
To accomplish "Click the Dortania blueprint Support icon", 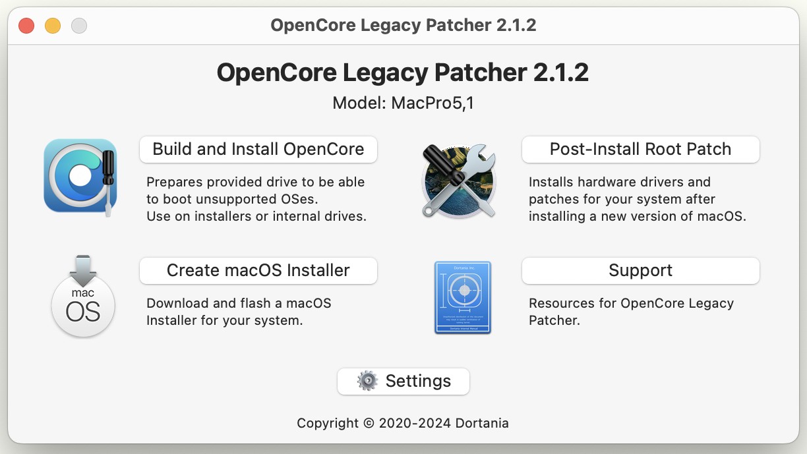I will [463, 297].
